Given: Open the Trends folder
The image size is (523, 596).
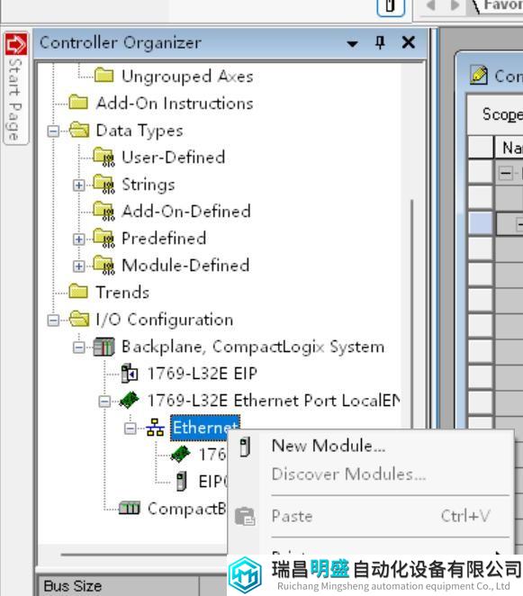Looking at the screenshot, I should click(122, 293).
